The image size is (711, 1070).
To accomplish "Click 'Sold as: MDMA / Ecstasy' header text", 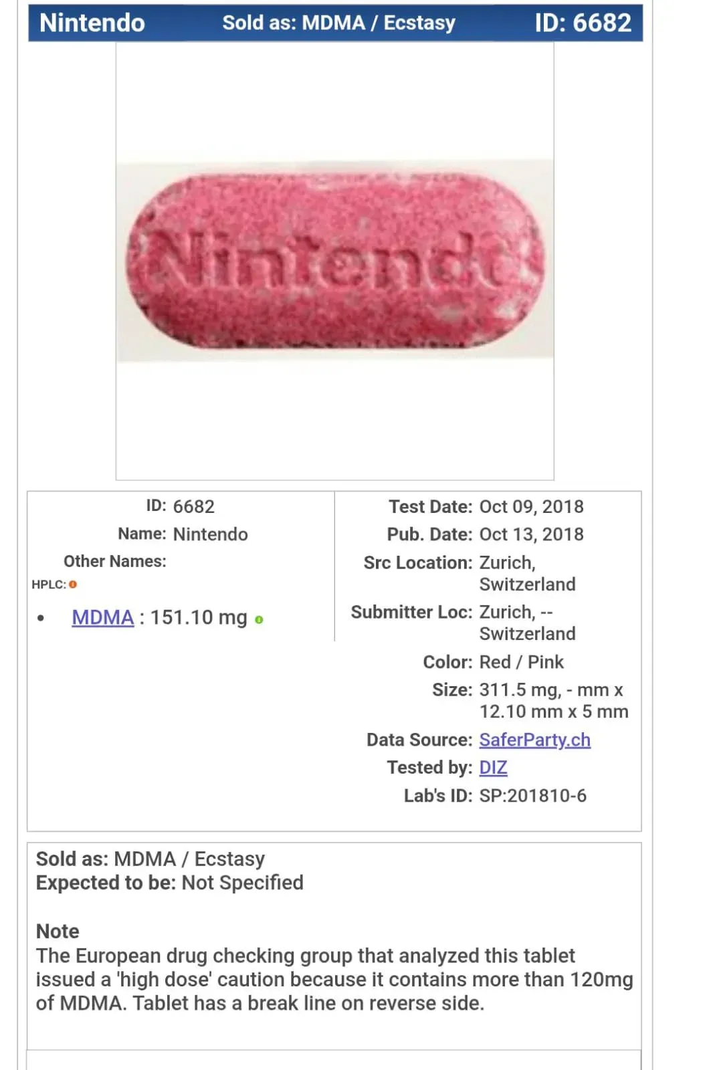I will pyautogui.click(x=338, y=23).
